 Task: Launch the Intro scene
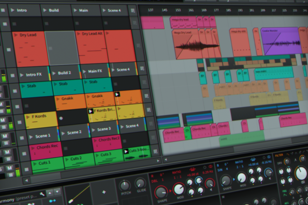click(x=12, y=10)
